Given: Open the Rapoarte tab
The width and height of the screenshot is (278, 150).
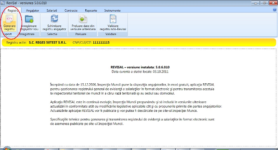Looking at the screenshot, I should point(91,10).
